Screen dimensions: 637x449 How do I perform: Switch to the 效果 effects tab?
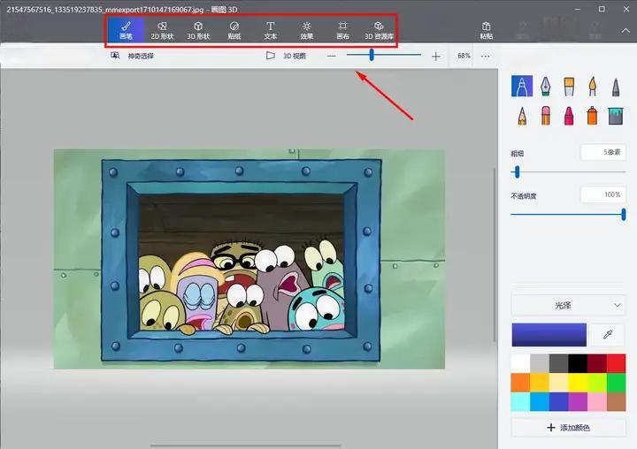tap(306, 31)
